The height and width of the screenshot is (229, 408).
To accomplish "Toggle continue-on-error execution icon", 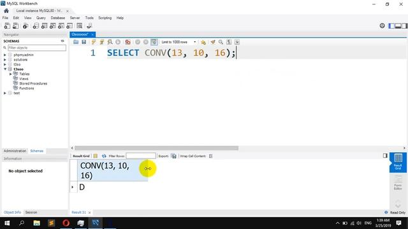I will coord(127,42).
